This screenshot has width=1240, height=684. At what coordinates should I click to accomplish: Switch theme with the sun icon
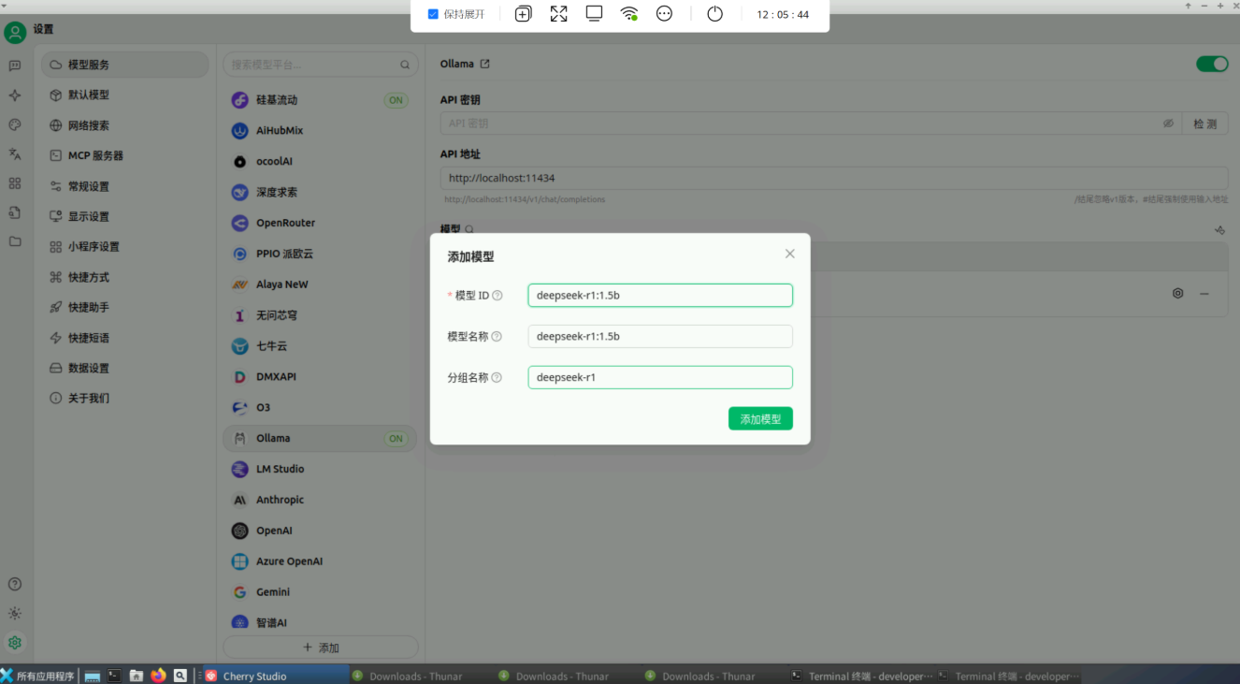click(x=15, y=614)
